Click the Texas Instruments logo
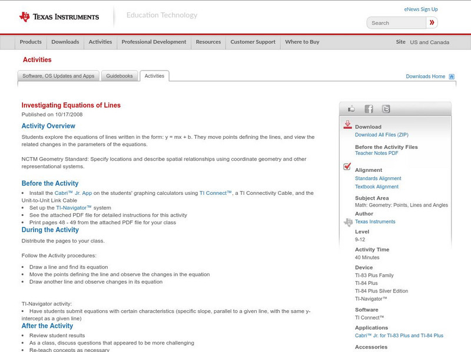471x352 pixels. (x=59, y=16)
